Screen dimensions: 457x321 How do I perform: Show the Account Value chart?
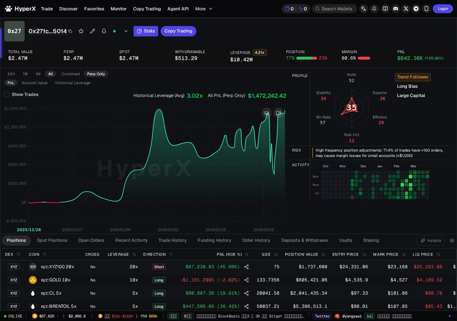(35, 83)
